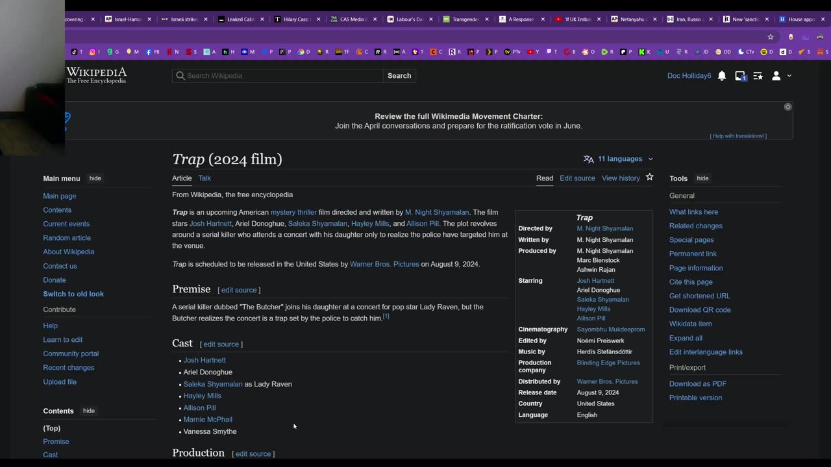Open the Wikipedia notifications bell
This screenshot has width=831, height=467.
722,76
